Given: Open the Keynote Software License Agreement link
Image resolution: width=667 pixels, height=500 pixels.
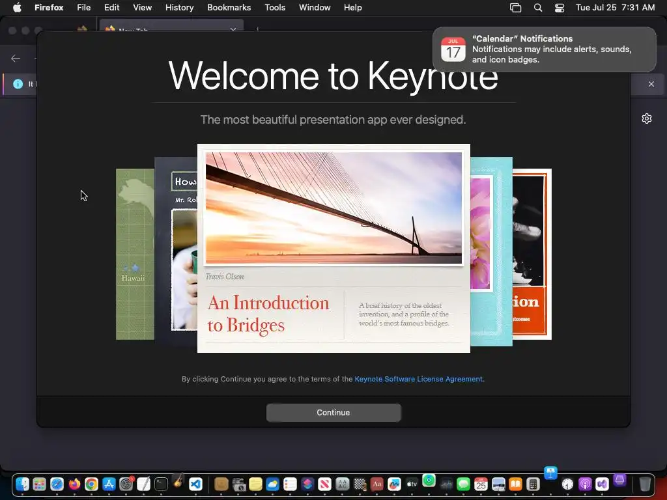Looking at the screenshot, I should coord(419,379).
